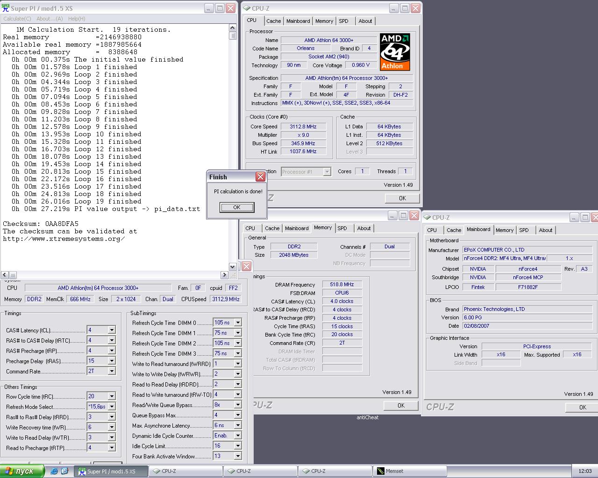Click Super PI scroll-right arrow
Viewport: 598px width, 478px height.
pos(224,275)
